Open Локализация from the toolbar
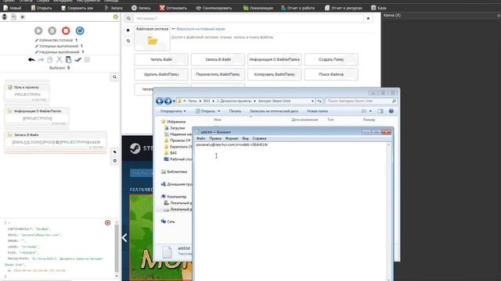Screen dimensions: 501x281 [x=258, y=8]
